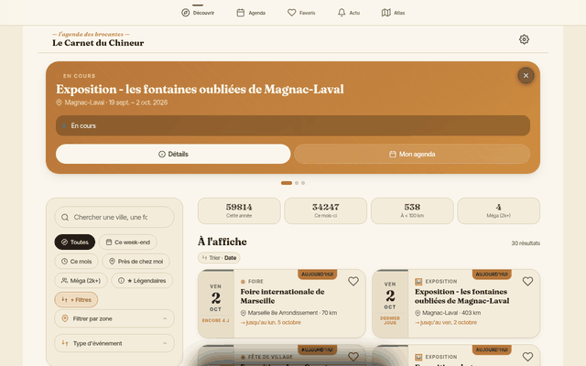586x366 pixels.
Task: Open the Atlas map tab
Action: (x=393, y=13)
